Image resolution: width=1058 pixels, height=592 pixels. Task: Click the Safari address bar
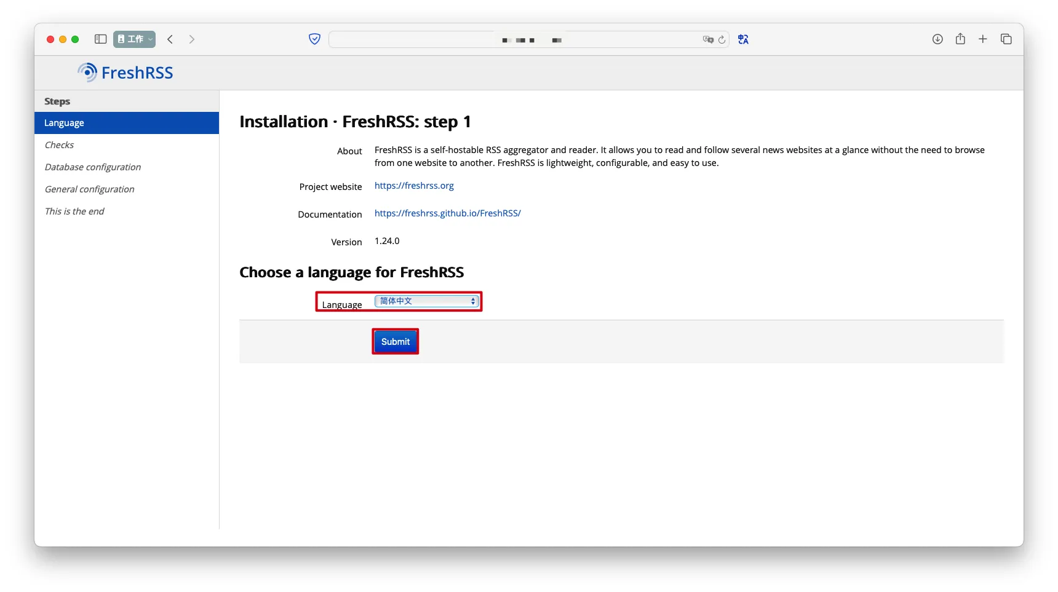click(514, 40)
